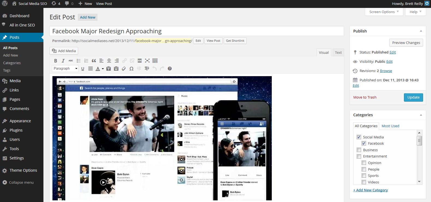Screen dimensions: 431x202
Task: Click the Preview Changes button
Action: pyautogui.click(x=406, y=43)
